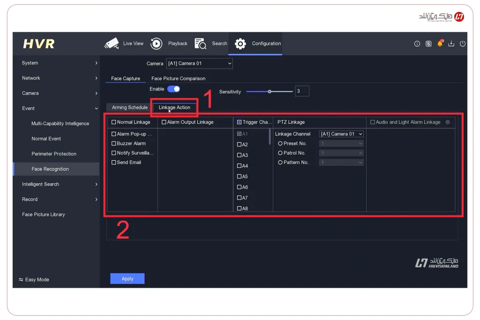This screenshot has height=320, width=480.
Task: Open the Camera selection dropdown
Action: click(199, 63)
